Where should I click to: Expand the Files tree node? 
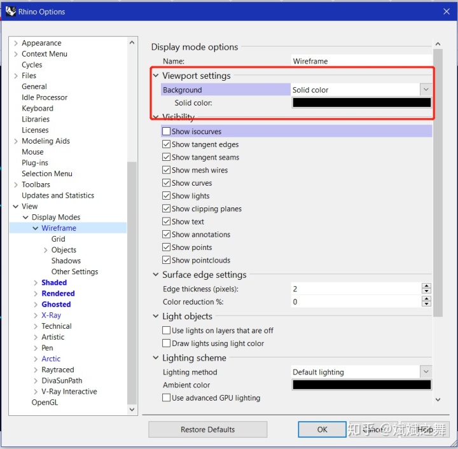point(16,76)
